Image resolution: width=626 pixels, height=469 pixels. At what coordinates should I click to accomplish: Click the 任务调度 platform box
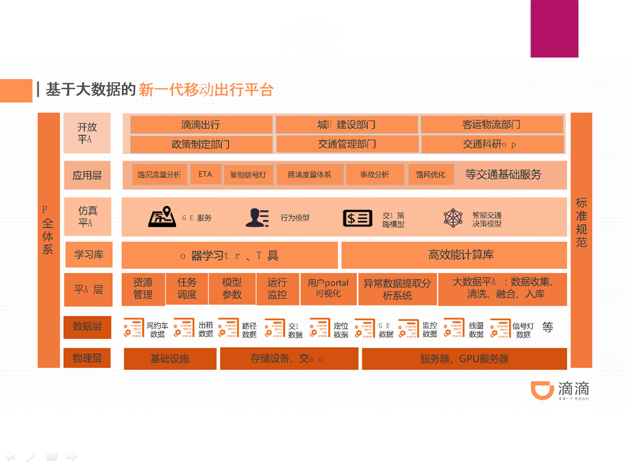[187, 289]
